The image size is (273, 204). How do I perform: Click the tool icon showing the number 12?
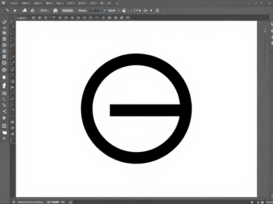point(12,81)
